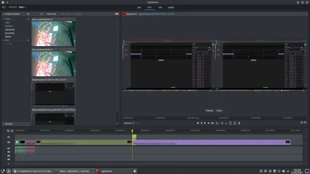
Task: Step one frame backward in viewer
Action: (x=201, y=123)
